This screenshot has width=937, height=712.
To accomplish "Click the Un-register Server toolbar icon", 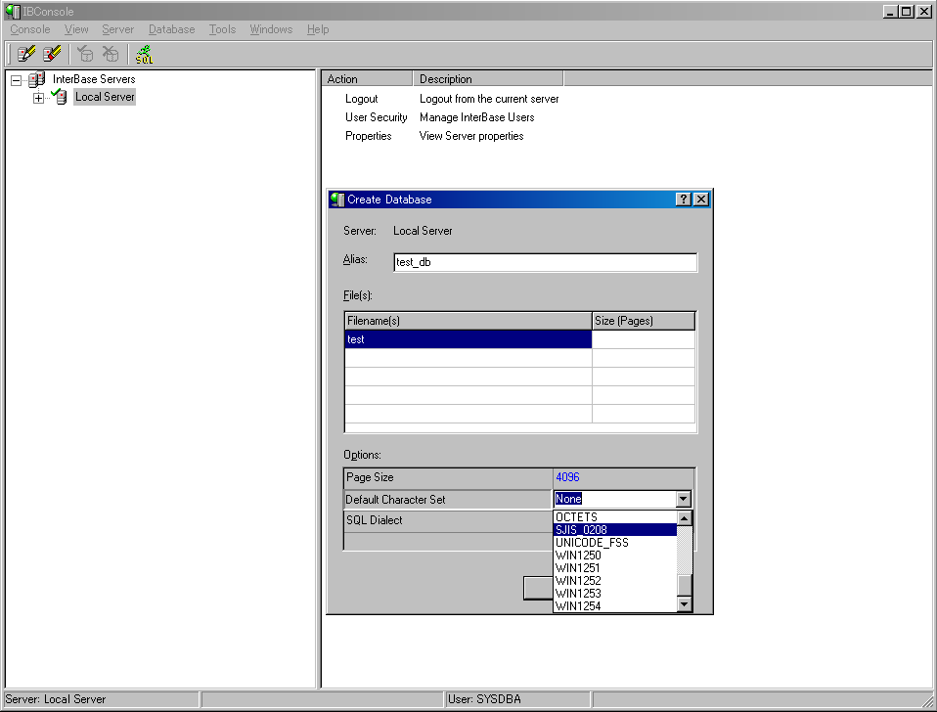I will (52, 54).
